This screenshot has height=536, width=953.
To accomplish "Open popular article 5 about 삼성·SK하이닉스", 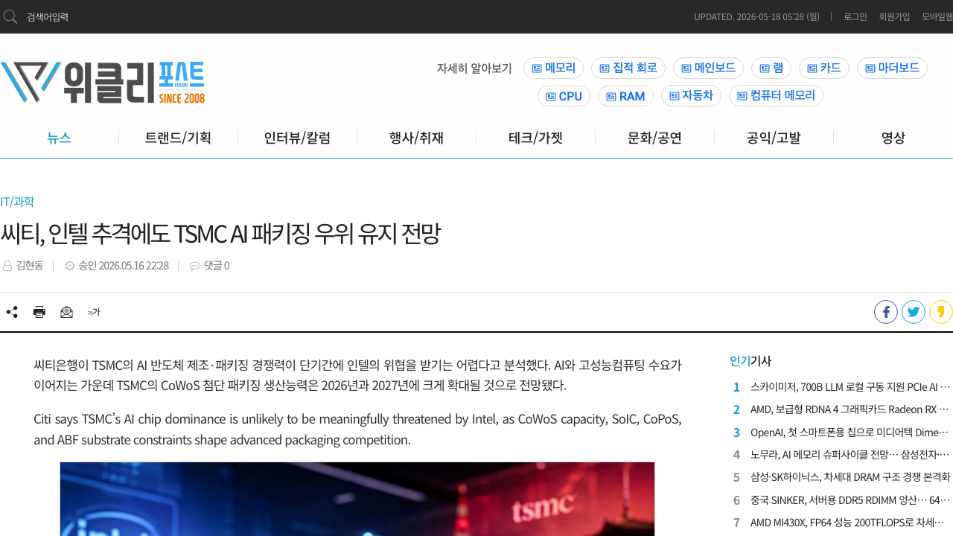I will click(x=850, y=478).
